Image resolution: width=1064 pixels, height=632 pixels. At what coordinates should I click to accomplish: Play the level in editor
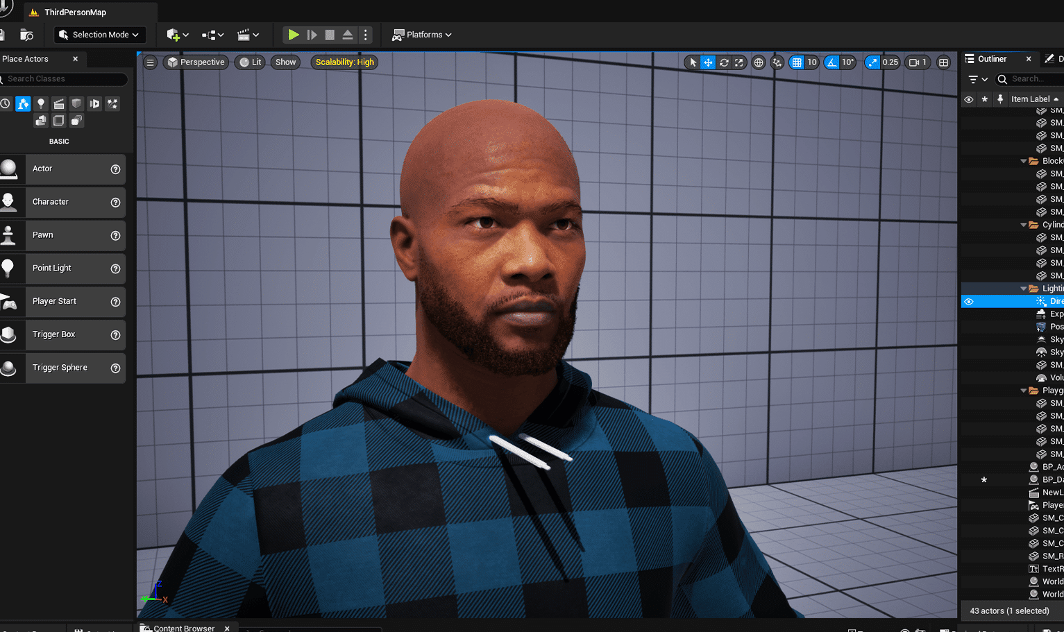click(294, 35)
